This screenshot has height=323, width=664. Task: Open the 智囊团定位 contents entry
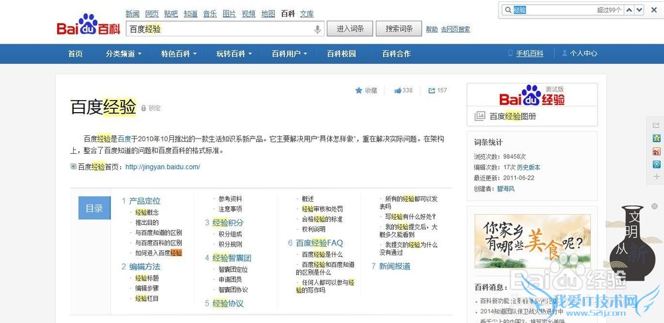coord(233,270)
